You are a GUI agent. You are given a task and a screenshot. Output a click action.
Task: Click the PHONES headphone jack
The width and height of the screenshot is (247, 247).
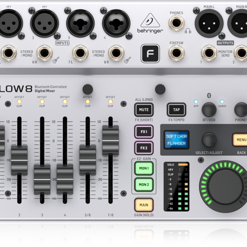point(177,23)
